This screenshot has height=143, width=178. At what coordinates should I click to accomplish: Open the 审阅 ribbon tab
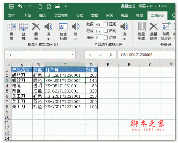click(109, 15)
